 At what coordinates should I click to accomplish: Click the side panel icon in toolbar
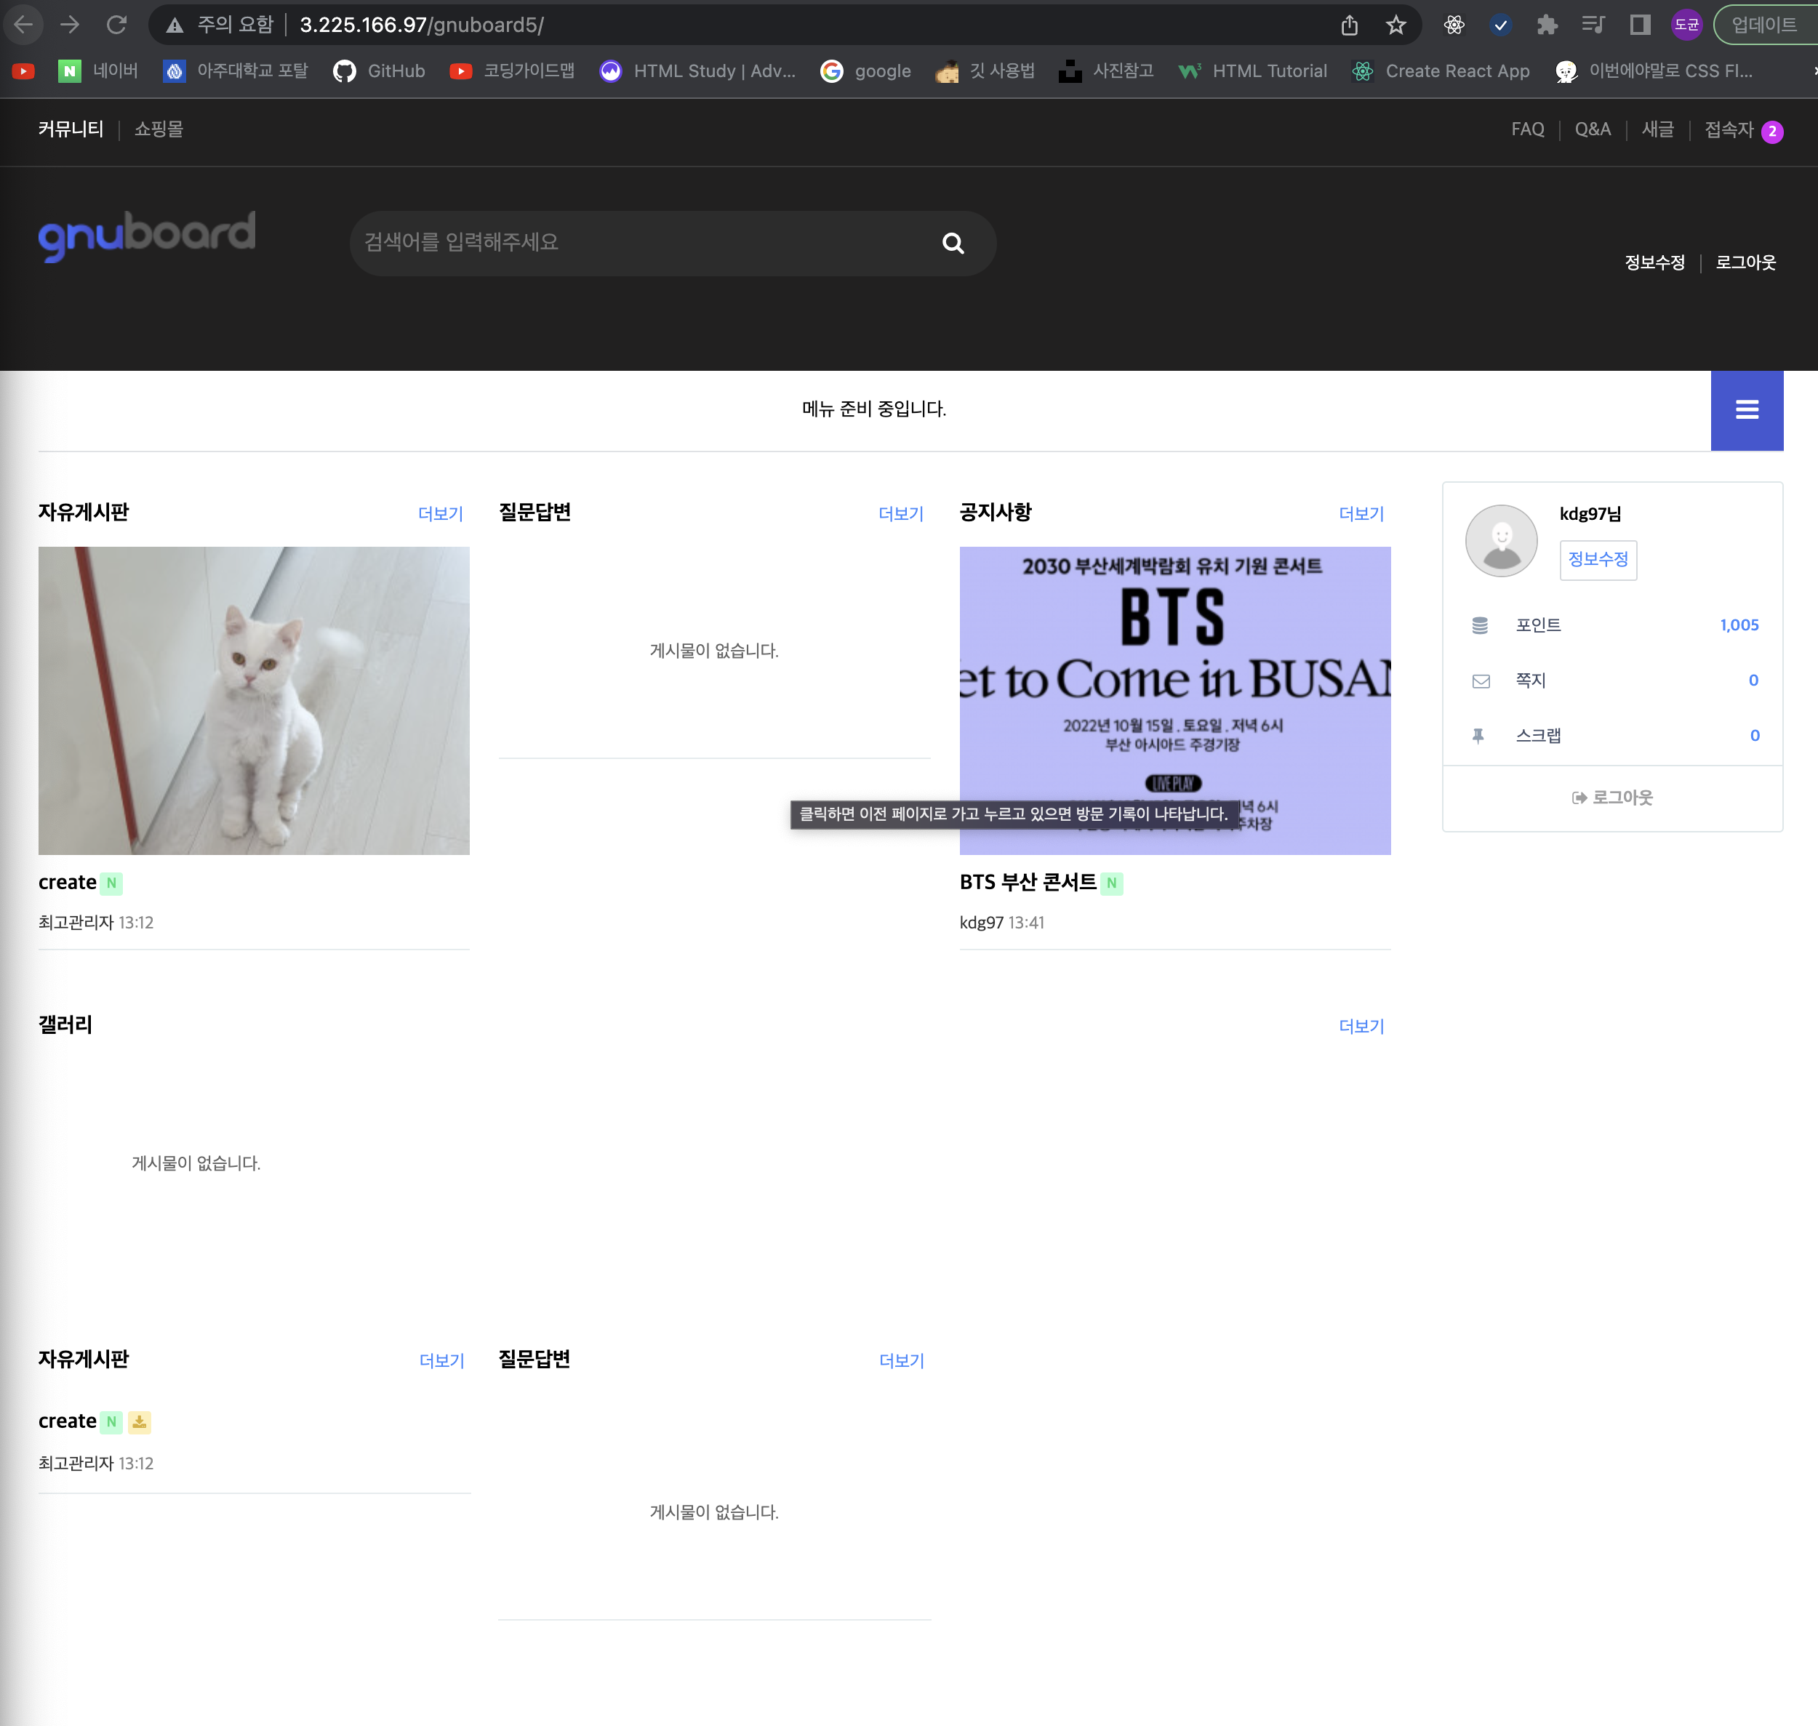(1640, 25)
